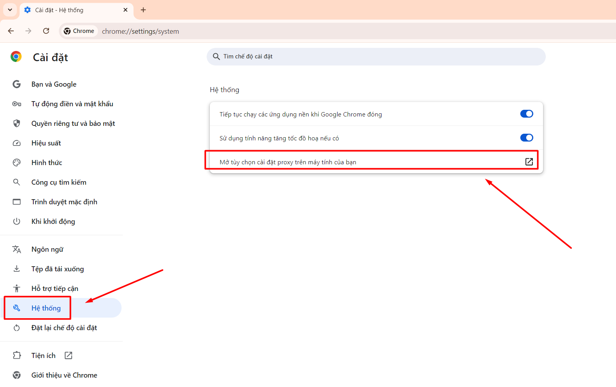Screen dimensions: 616x387
Task: Open Trình duyệt mặc định settings
Action: [x=65, y=202]
